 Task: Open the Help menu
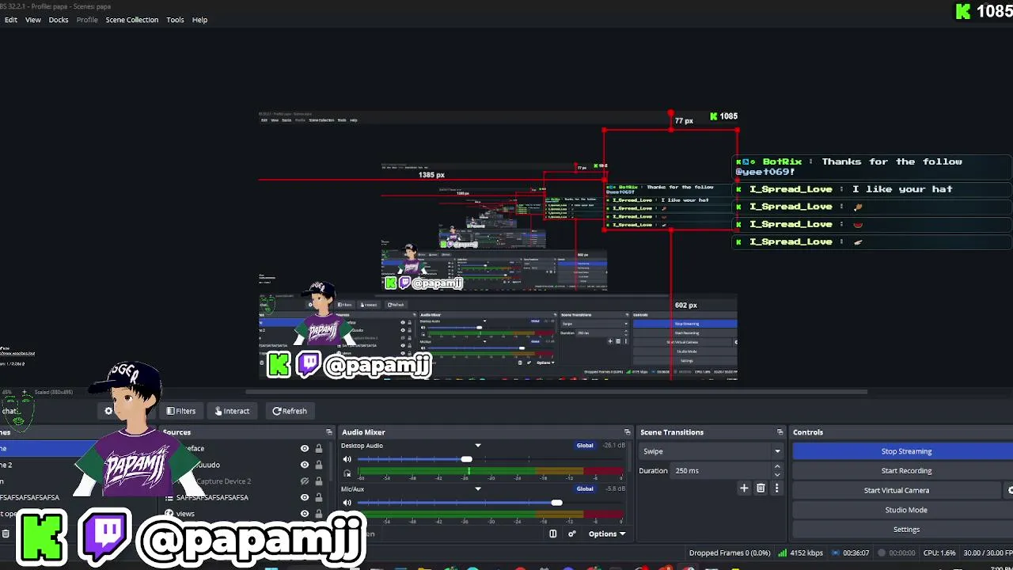(x=199, y=20)
